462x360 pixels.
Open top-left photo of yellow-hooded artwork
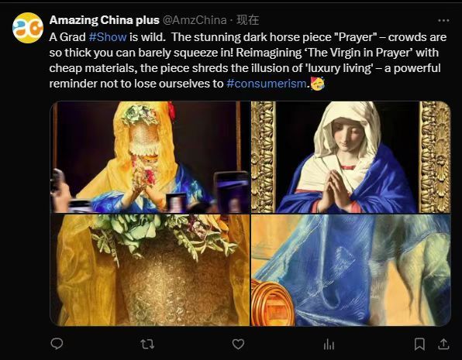point(150,157)
